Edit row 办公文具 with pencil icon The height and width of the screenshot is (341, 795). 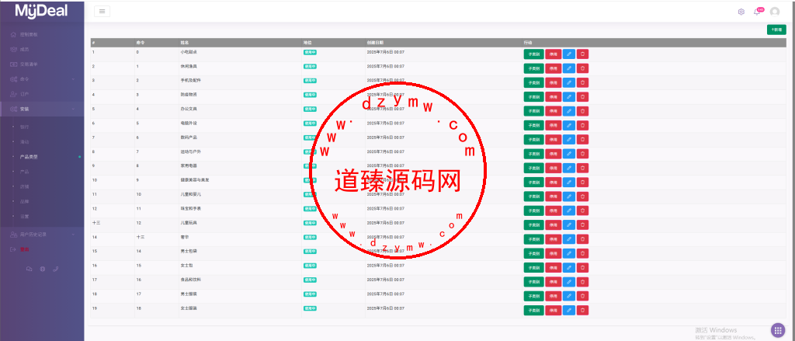click(569, 110)
